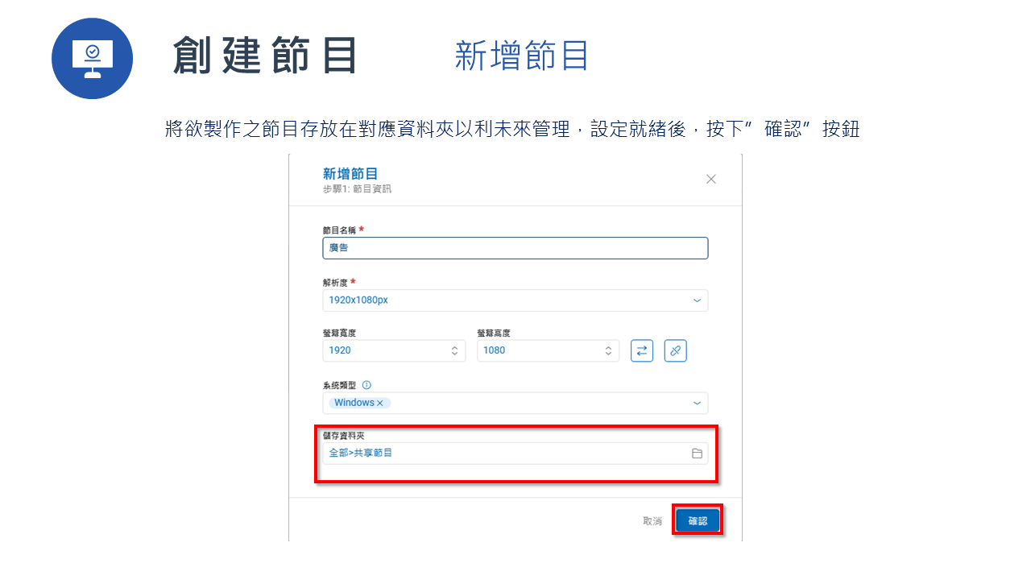Image resolution: width=1031 pixels, height=580 pixels.
Task: Decrease 螢幕高度 using its stepper arrows
Action: (608, 354)
